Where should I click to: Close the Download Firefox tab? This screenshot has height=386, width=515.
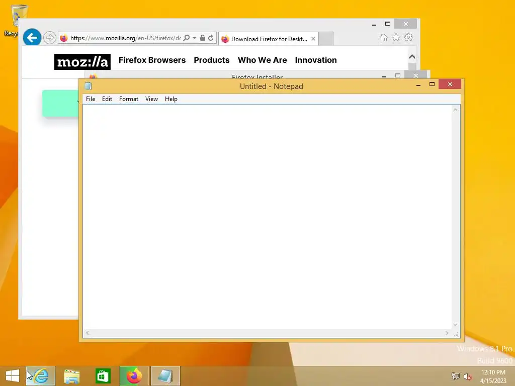(x=313, y=39)
